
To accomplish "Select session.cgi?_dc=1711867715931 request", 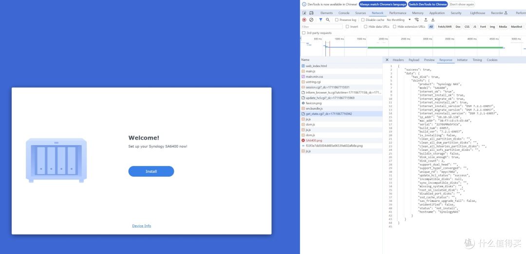I will click(x=341, y=87).
